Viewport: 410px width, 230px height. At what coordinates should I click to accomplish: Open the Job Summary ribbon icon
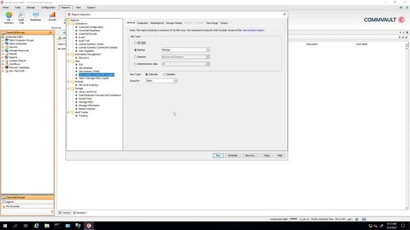8,17
